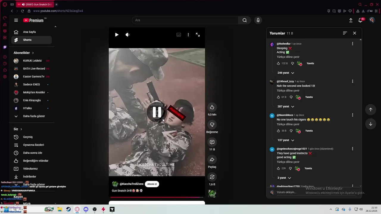Viewport: 381px width, 214px height.
Task: Expand 246 yanıt replies
Action: pyautogui.click(x=286, y=73)
